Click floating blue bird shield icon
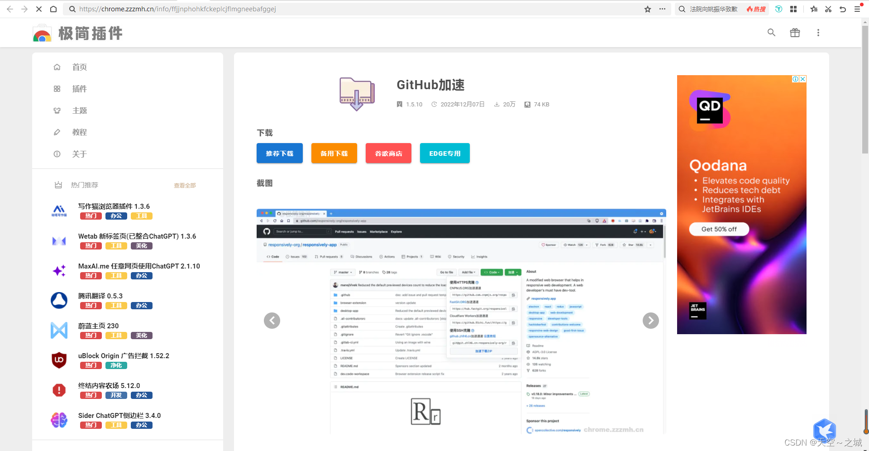Screen dimensions: 869x451 pos(825,430)
